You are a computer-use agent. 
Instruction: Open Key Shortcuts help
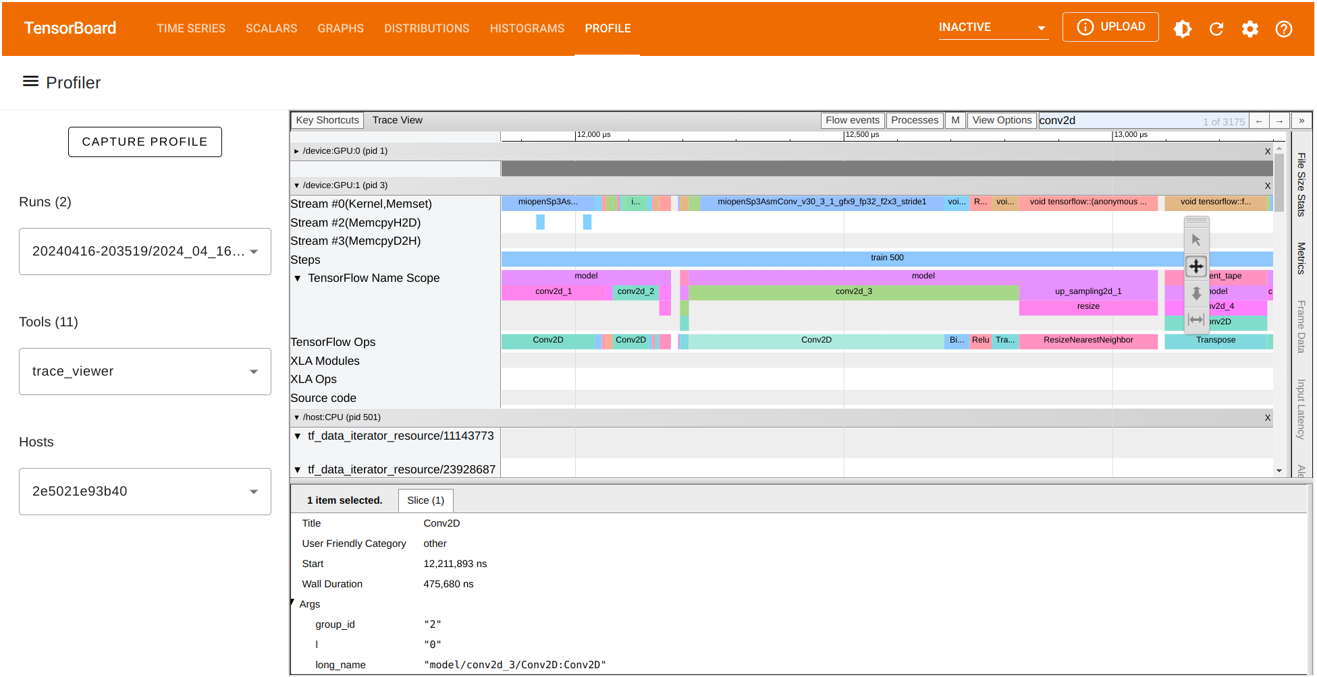(327, 120)
